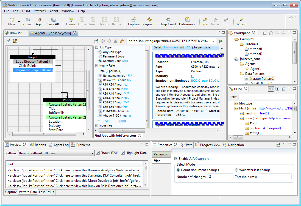301x206 pixels.
Task: Click the New toolbar icon
Action: click(12, 21)
